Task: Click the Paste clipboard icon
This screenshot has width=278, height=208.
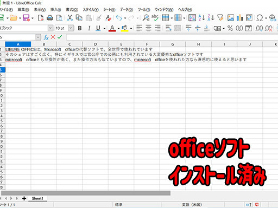Action: [x=89, y=18]
